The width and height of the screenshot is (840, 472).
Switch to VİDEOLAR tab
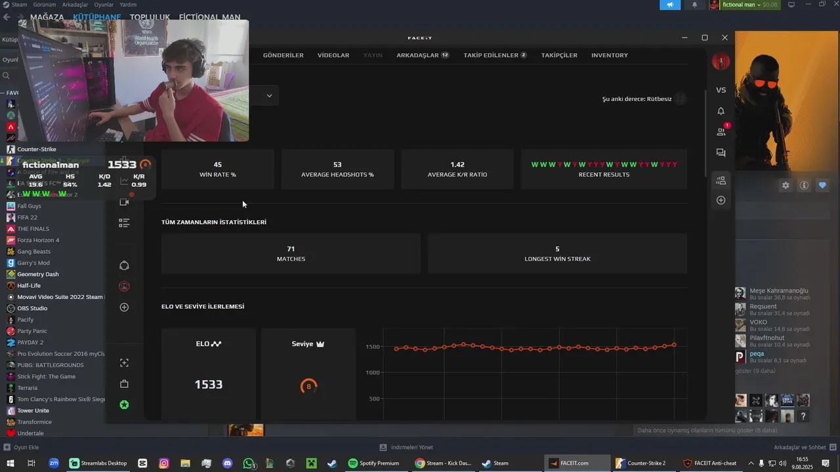pos(333,55)
